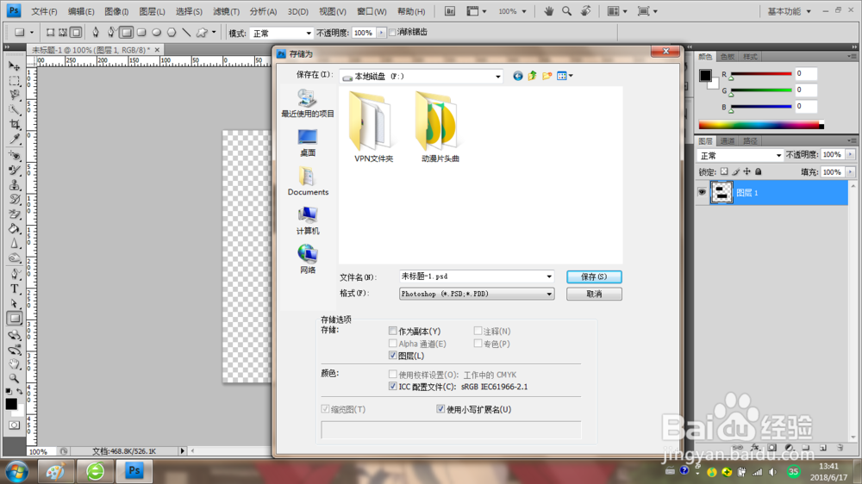Open the Windows Start menu
This screenshot has height=484, width=862.
coord(16,471)
